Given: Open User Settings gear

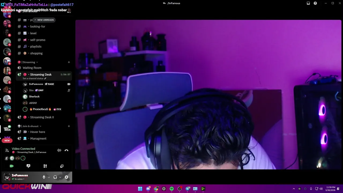Looking at the screenshot, I should pos(66,177).
